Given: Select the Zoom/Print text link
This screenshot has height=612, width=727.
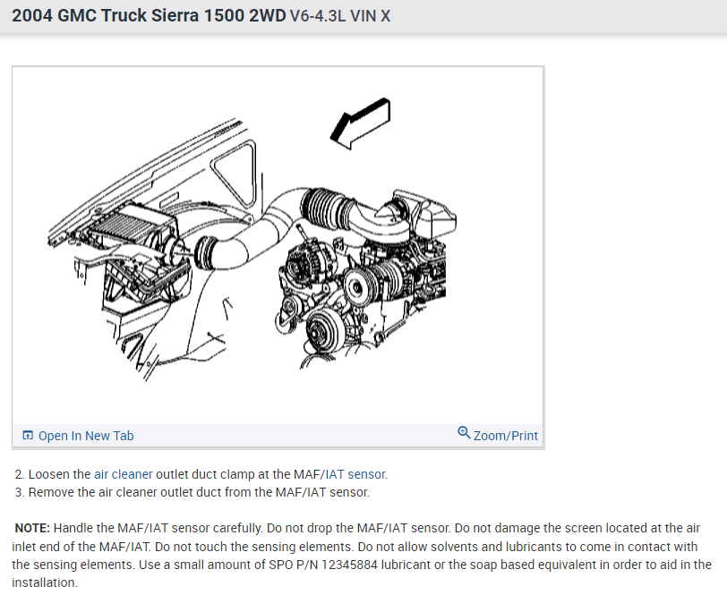Looking at the screenshot, I should pos(505,436).
